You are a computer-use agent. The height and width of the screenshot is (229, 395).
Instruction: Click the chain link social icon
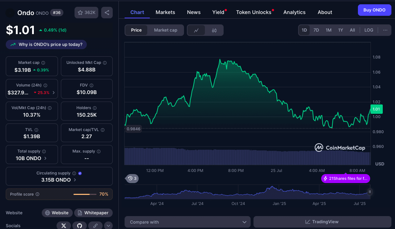pos(95,225)
